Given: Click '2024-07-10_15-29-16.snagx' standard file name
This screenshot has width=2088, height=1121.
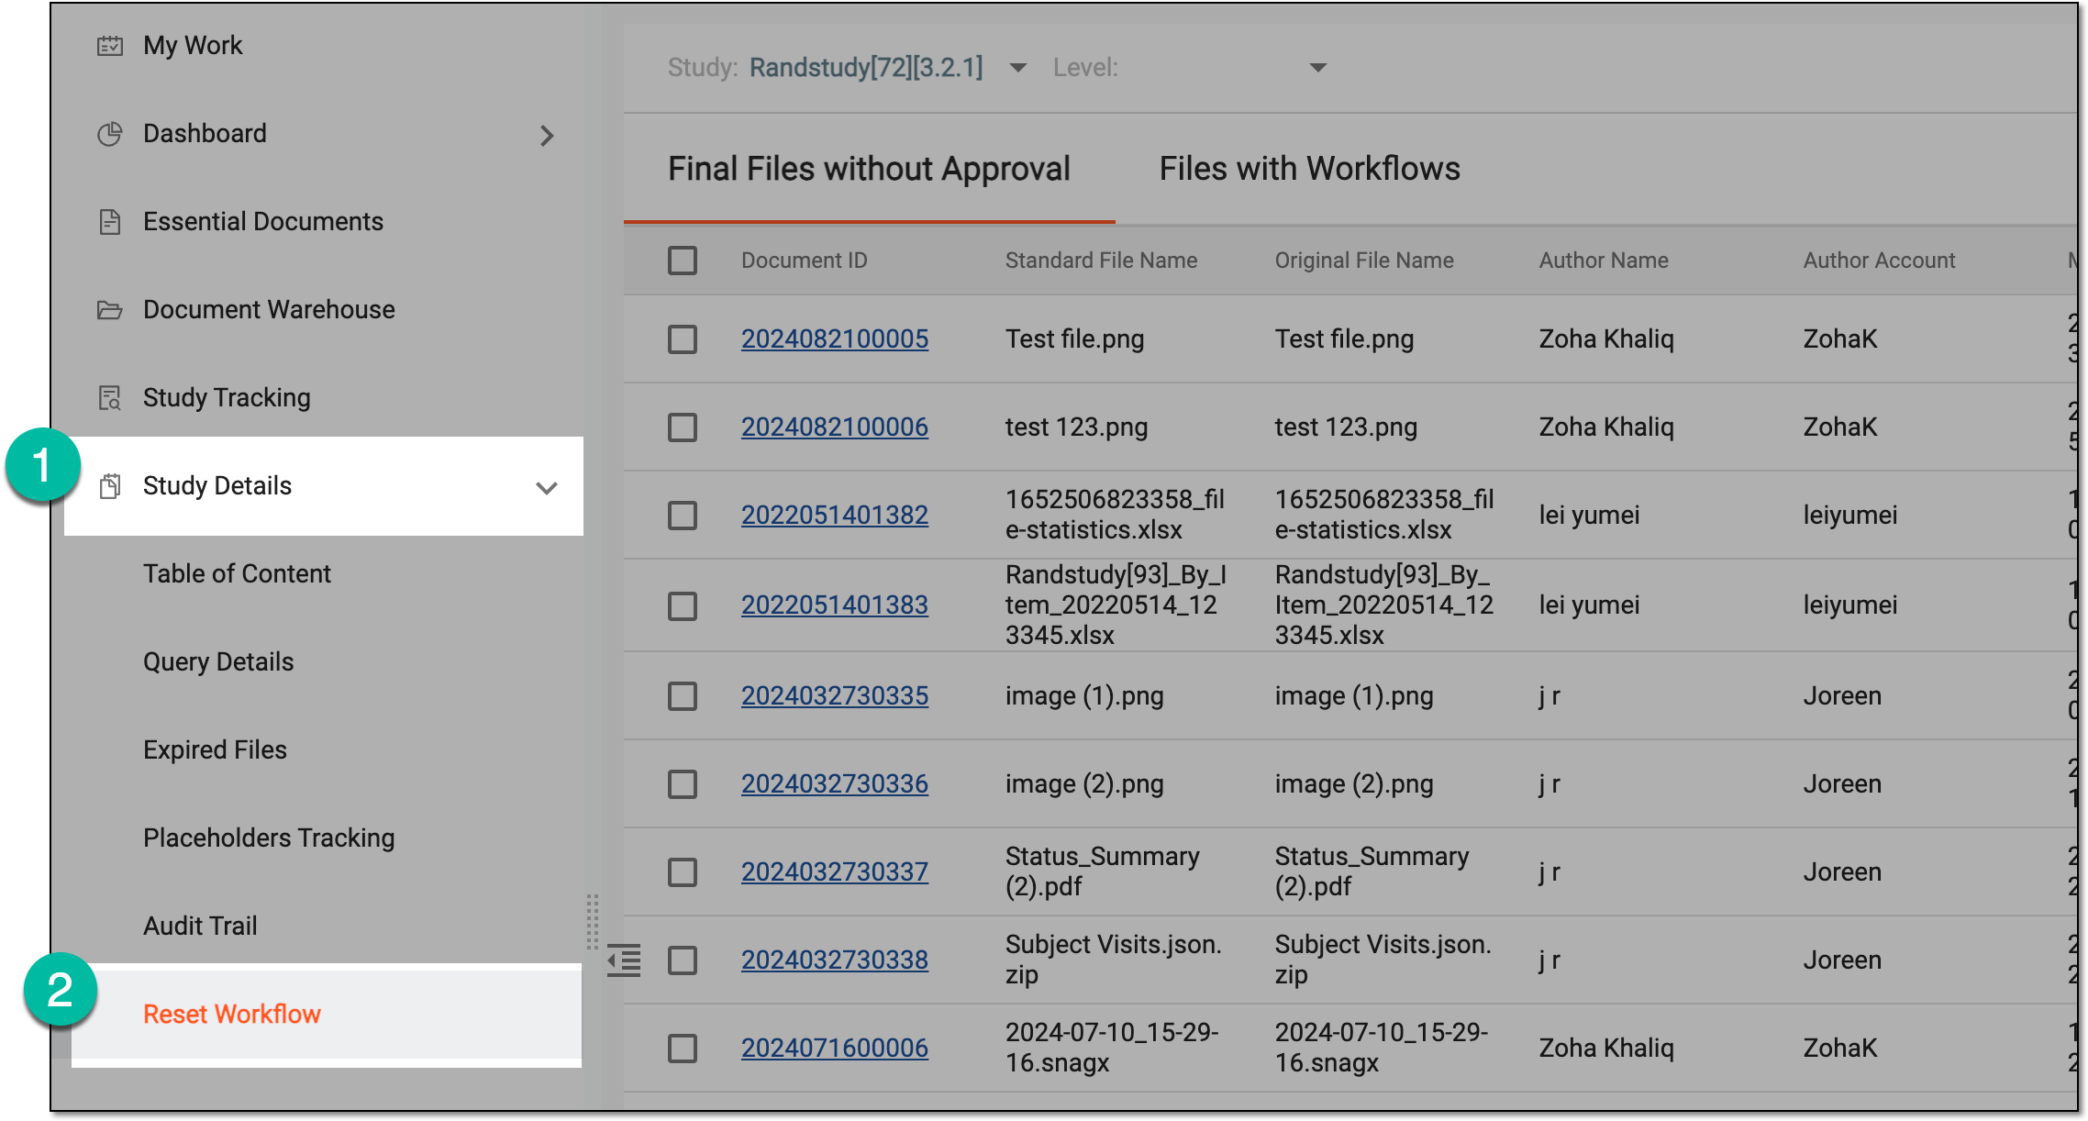Looking at the screenshot, I should 1112,1048.
